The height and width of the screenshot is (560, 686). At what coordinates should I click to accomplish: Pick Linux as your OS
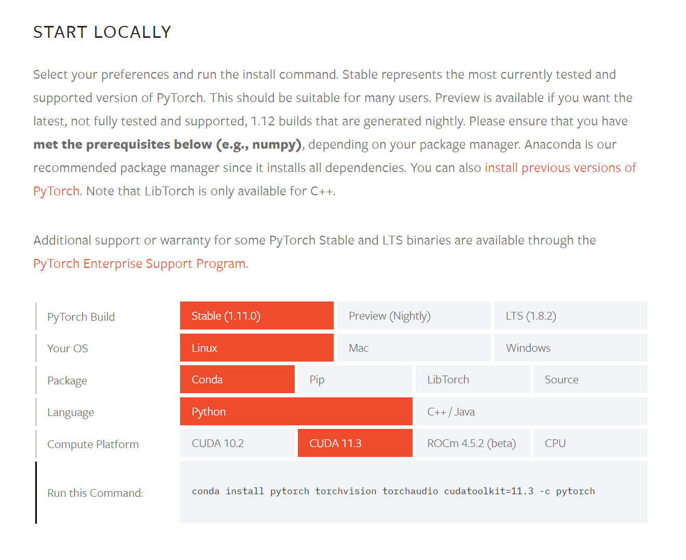[x=256, y=348]
